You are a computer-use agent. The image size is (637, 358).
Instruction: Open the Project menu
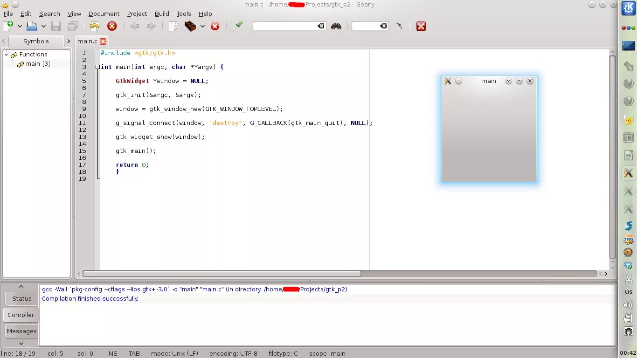click(x=137, y=14)
